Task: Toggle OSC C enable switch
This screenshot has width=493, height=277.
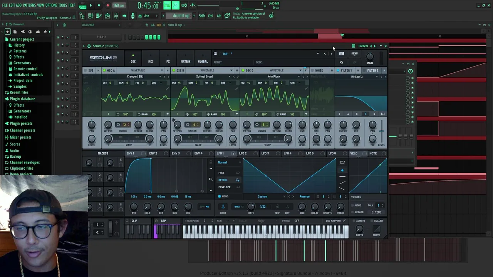Action: click(x=243, y=70)
